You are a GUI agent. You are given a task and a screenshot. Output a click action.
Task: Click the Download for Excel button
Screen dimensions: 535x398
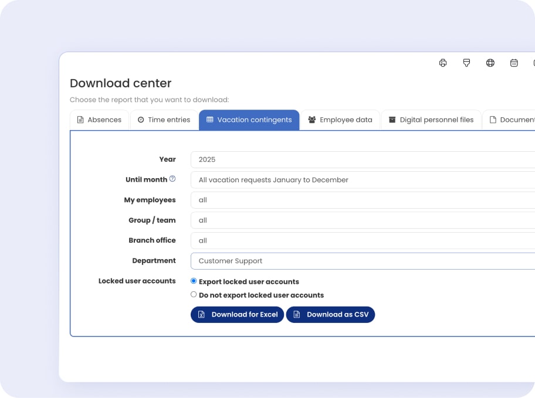point(237,315)
